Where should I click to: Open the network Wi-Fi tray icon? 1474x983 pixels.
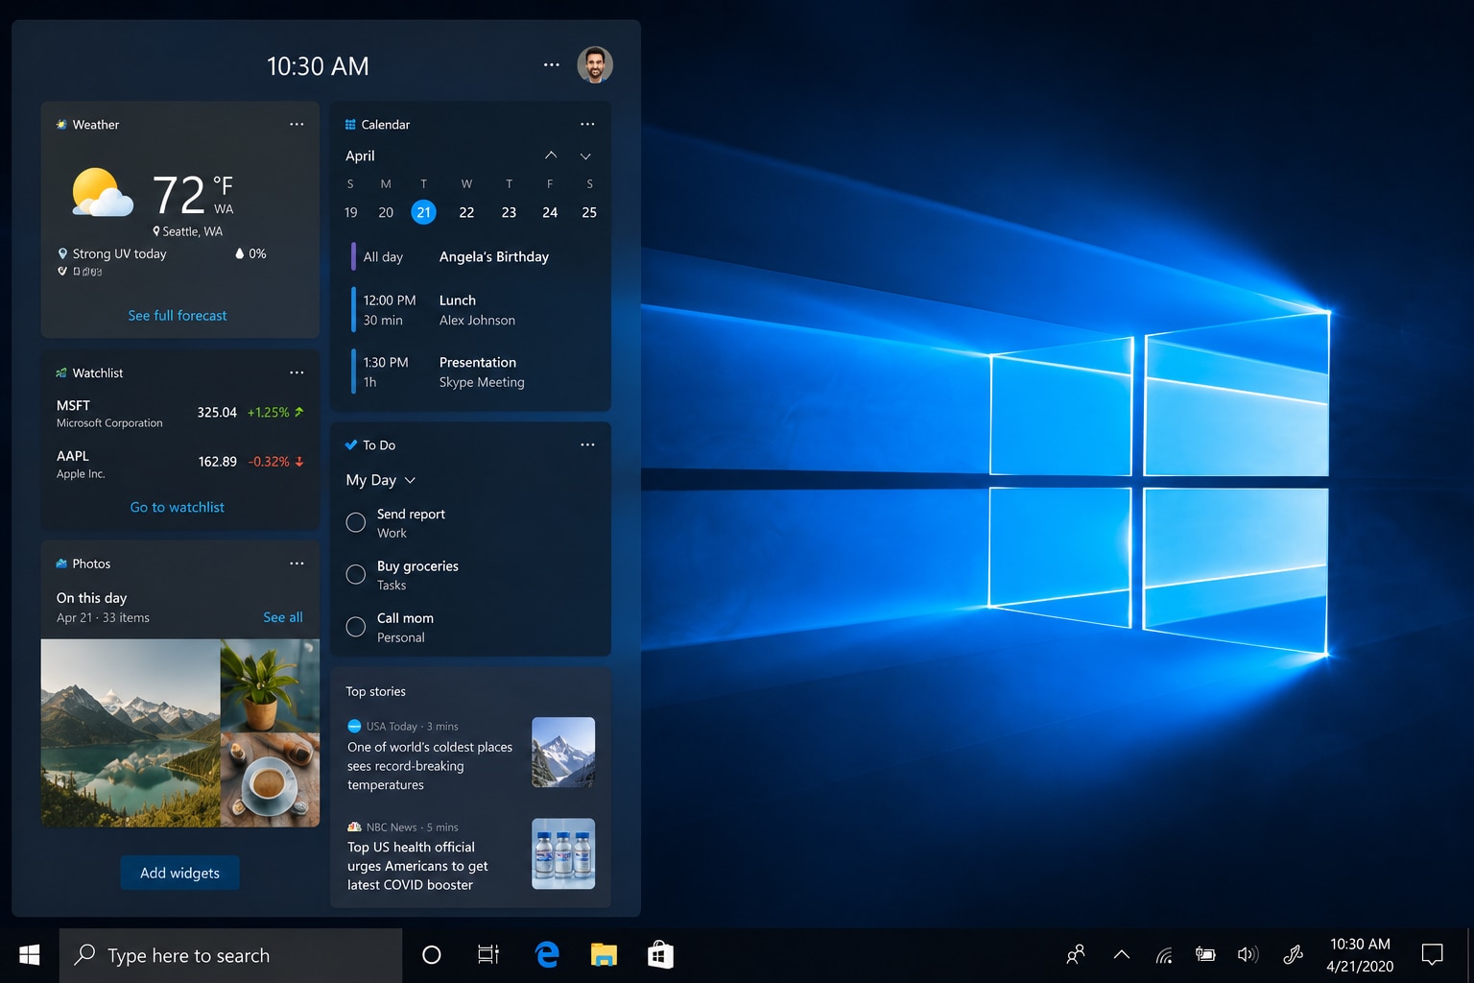(x=1164, y=954)
